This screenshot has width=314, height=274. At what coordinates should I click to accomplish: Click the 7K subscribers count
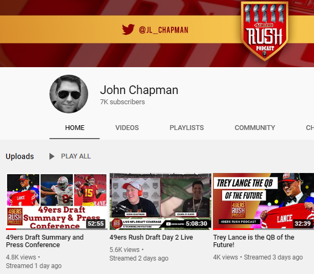(123, 102)
